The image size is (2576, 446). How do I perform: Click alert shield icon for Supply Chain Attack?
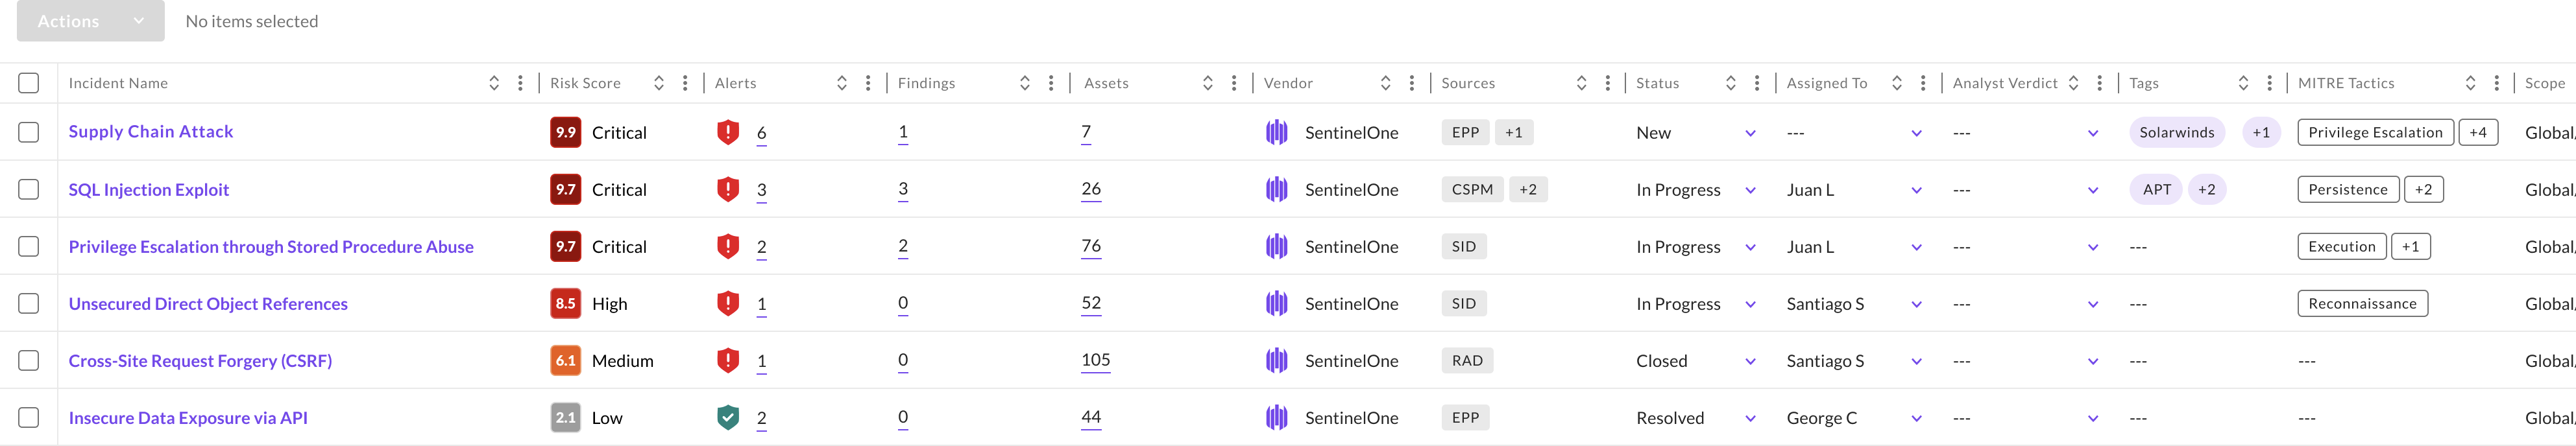click(728, 132)
